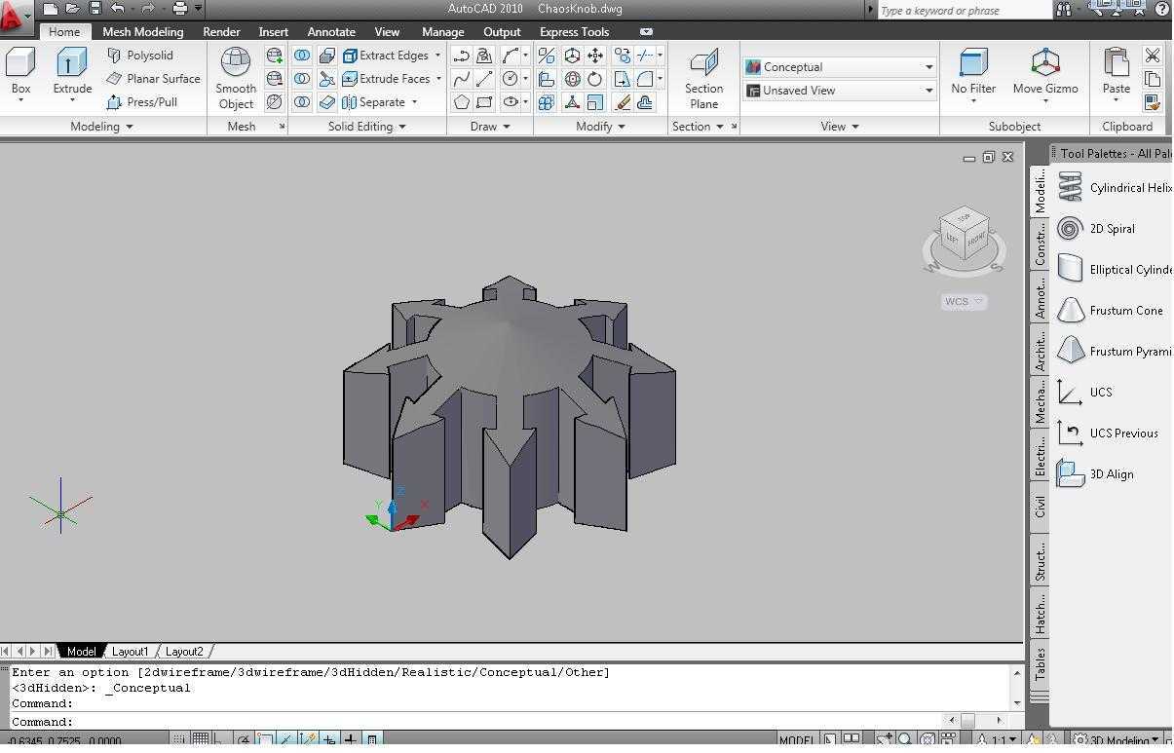Click the Paste button

coord(1117,73)
